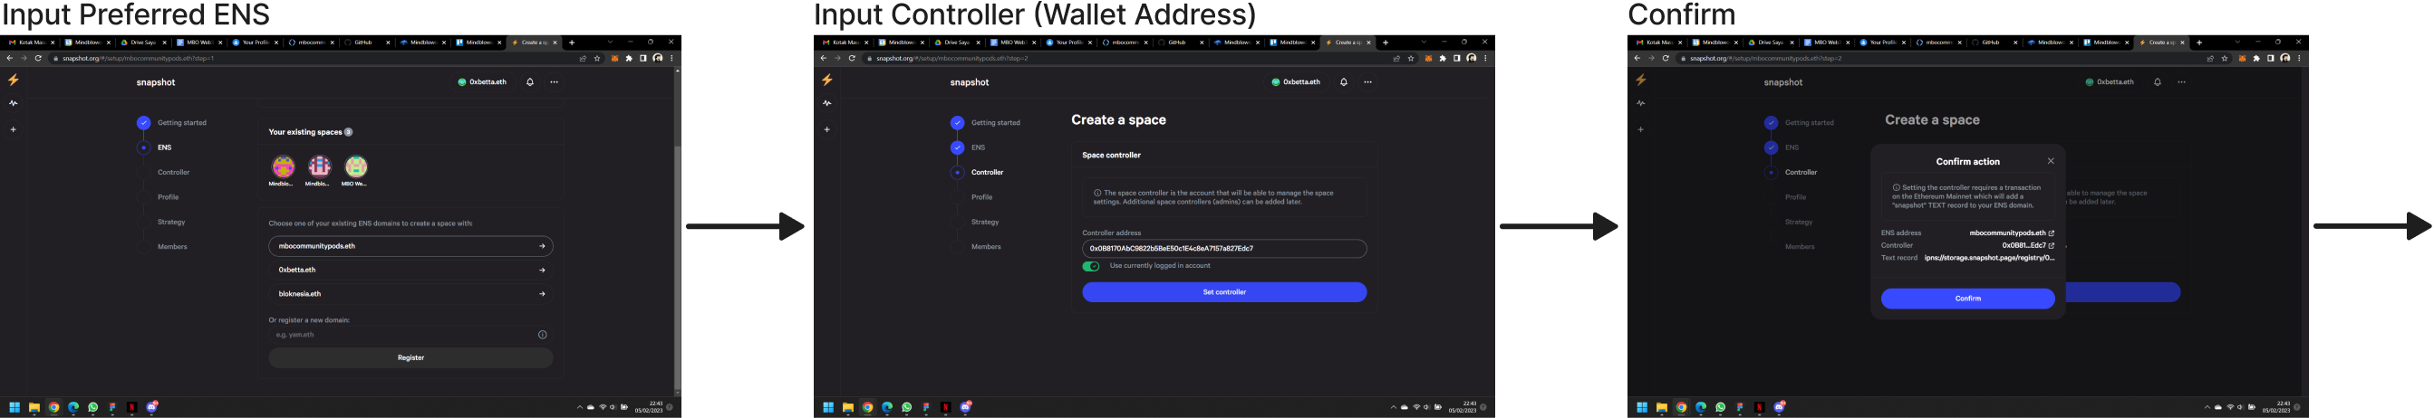This screenshot has height=418, width=2434.
Task: Click the Controller address input field
Action: point(1223,249)
